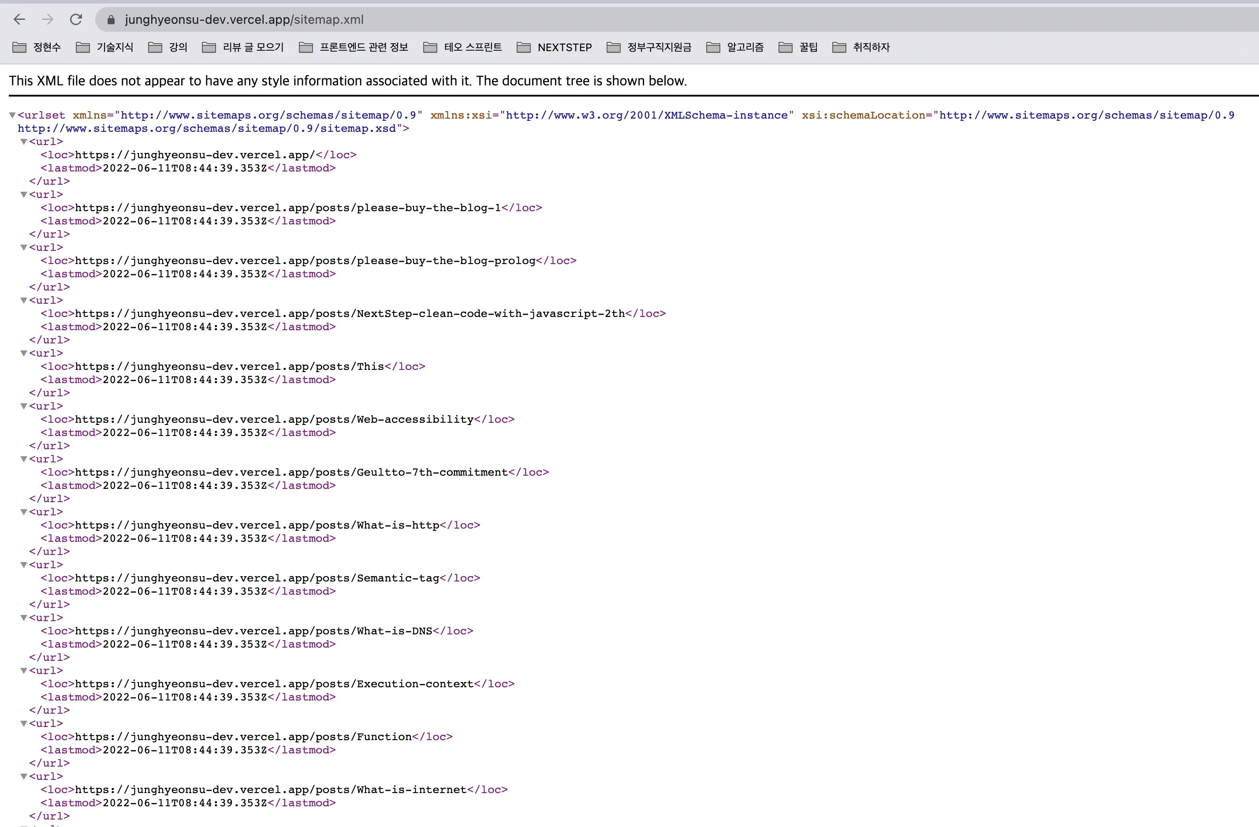Open the 정부구직지원금 bookmarks folder
The width and height of the screenshot is (1259, 827).
(x=649, y=47)
